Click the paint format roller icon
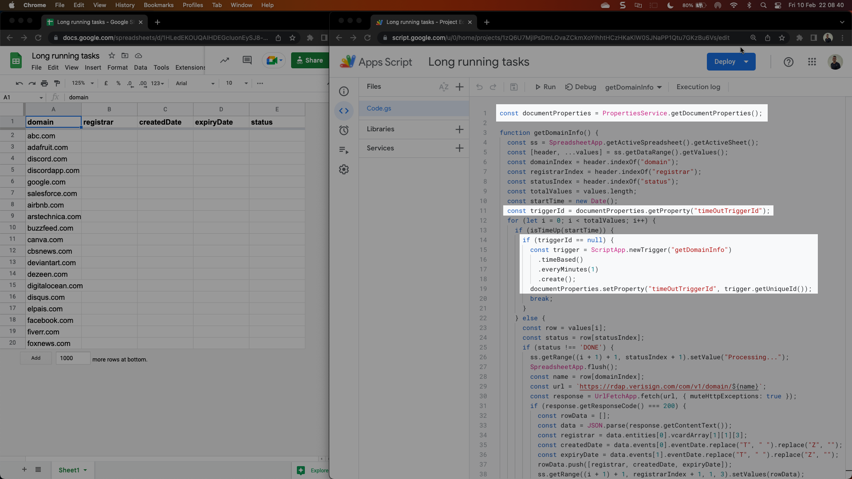Viewport: 852px width, 479px height. [57, 83]
